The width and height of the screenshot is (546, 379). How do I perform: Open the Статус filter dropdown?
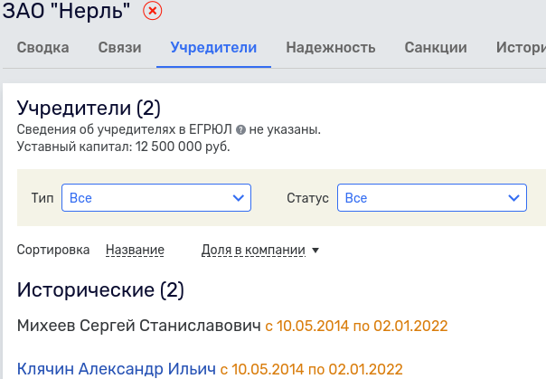coord(432,197)
